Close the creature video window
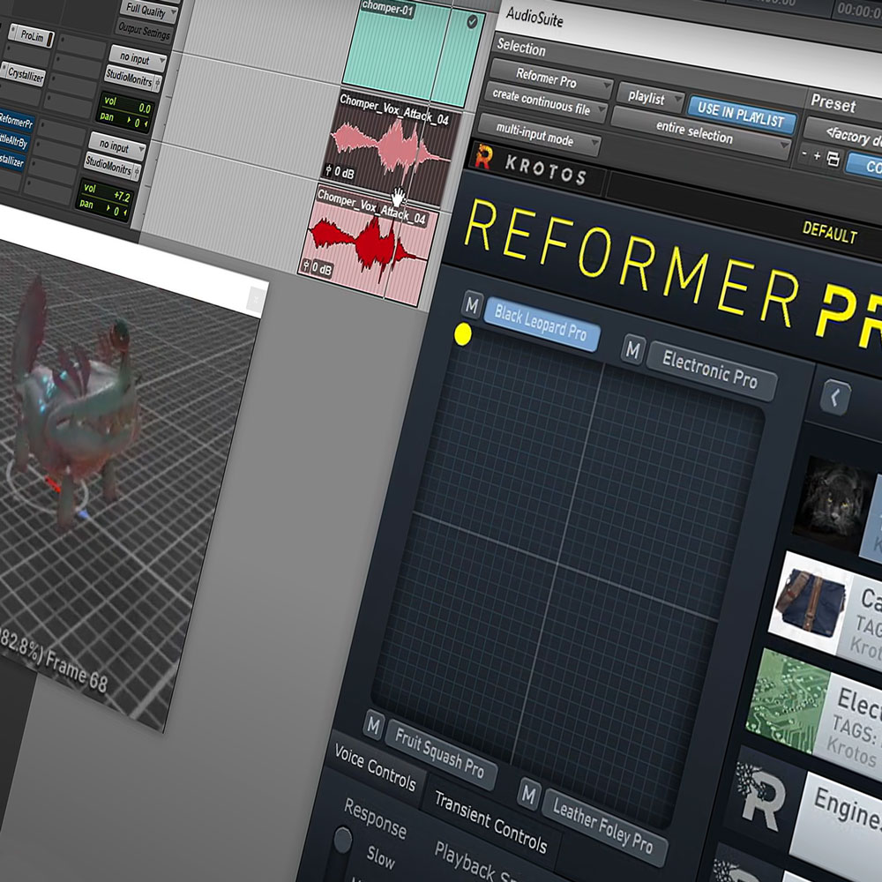 (257, 298)
